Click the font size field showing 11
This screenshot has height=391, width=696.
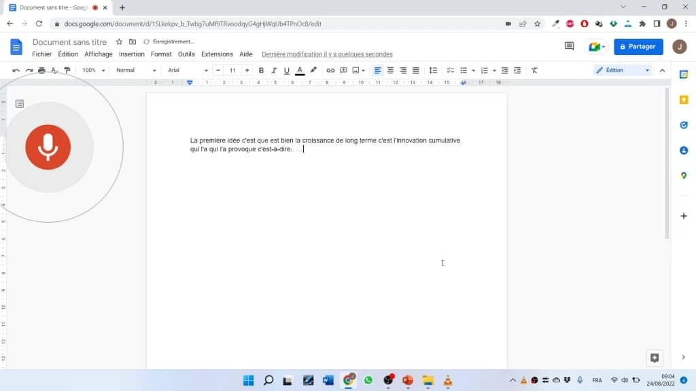point(232,71)
